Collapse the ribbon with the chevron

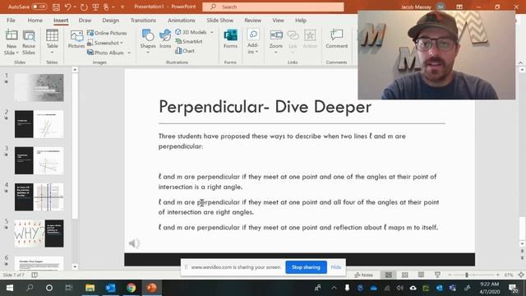pyautogui.click(x=520, y=62)
